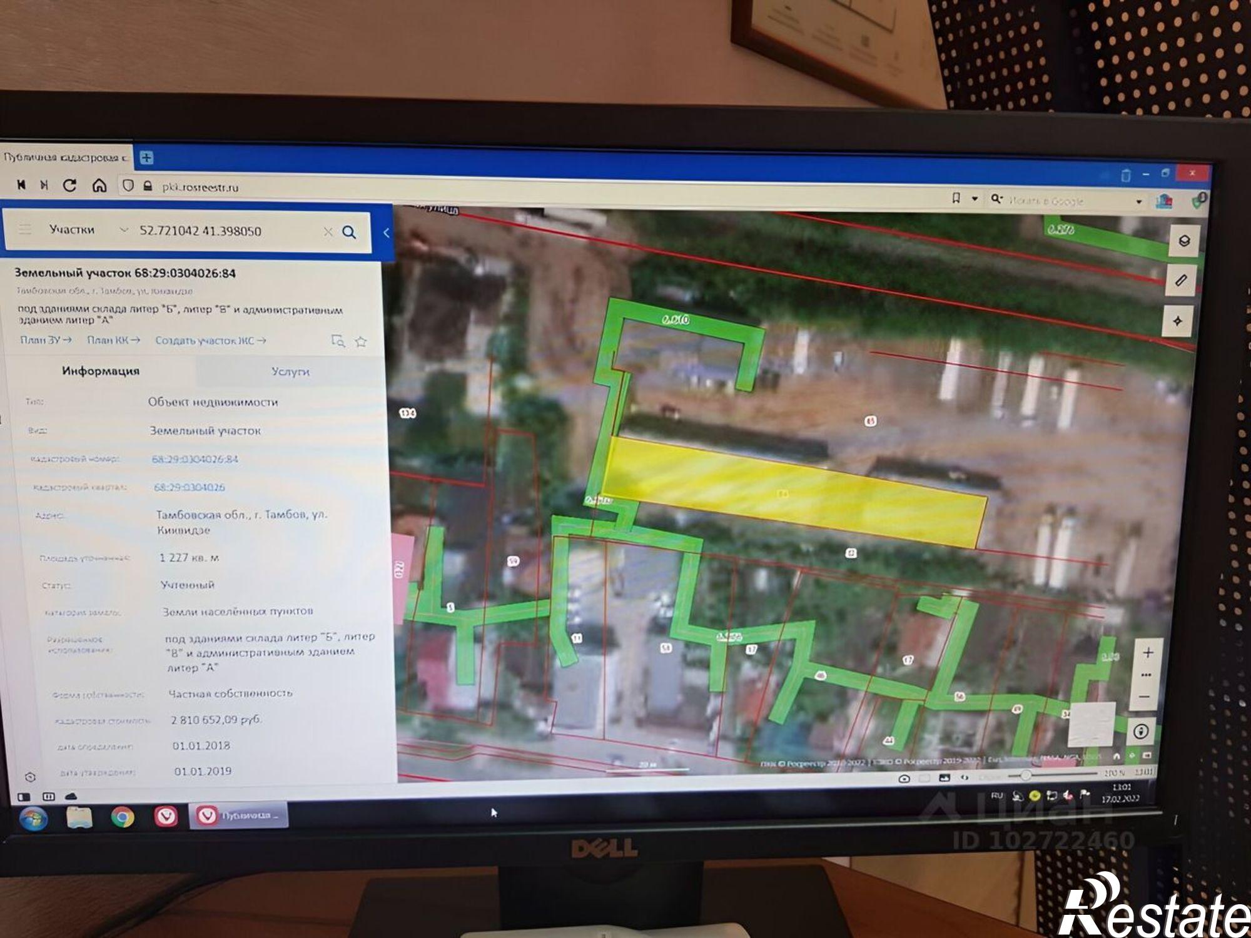Click the page actions icon in status bar
This screenshot has width=1251, height=938.
click(x=965, y=777)
